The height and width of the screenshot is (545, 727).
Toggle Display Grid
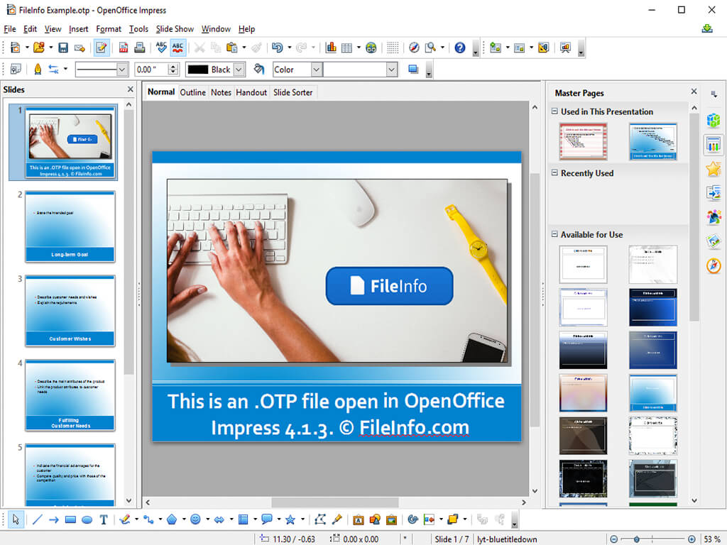[393, 48]
